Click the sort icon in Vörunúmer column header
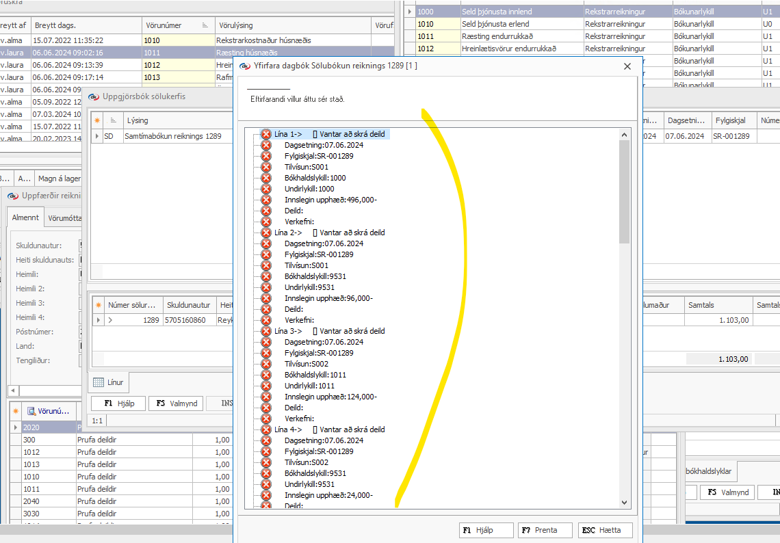Viewport: 780px width, 543px height. (205, 25)
